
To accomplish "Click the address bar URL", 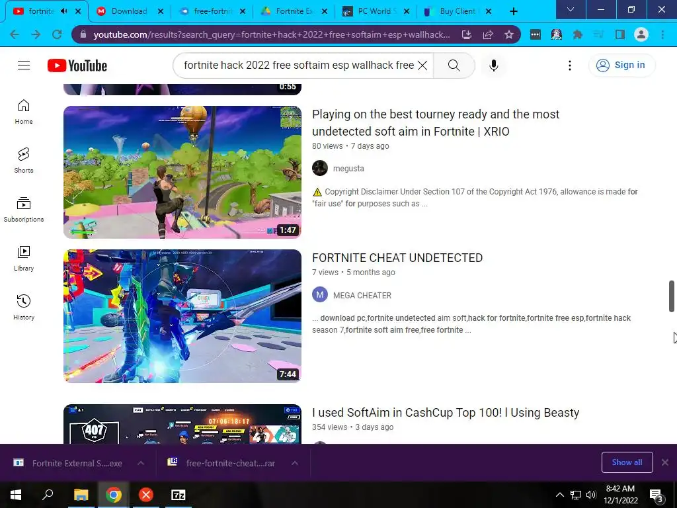I will point(272,34).
